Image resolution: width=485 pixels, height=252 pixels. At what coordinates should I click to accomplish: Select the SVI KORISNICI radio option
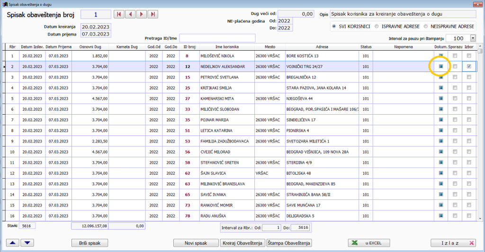pyautogui.click(x=335, y=26)
